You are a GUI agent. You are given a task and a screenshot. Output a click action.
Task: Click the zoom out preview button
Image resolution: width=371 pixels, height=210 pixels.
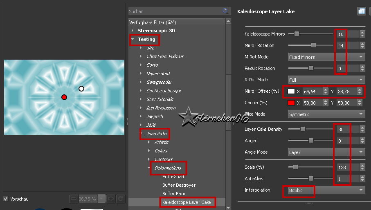(x=73, y=199)
